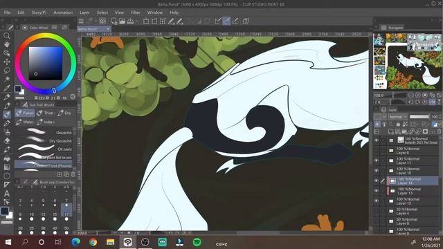443x249 pixels.
Task: Click the highlighted snap to ruler icon
Action: 226,21
